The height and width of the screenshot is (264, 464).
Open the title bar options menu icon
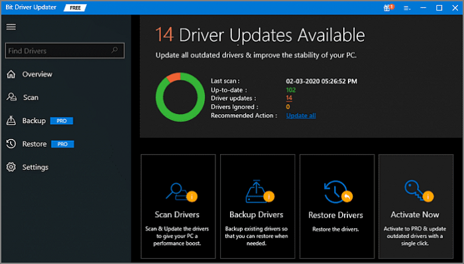(x=407, y=8)
